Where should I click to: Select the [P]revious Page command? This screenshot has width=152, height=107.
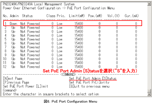click(x=16, y=82)
